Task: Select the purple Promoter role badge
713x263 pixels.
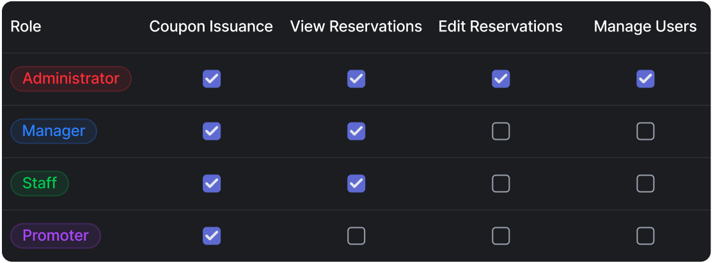Action: (56, 236)
